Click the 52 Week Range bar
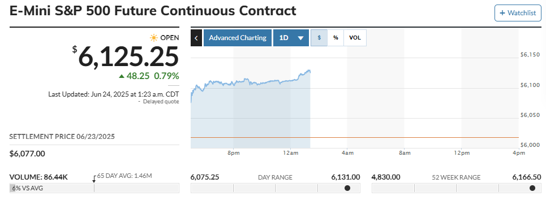 457,188
